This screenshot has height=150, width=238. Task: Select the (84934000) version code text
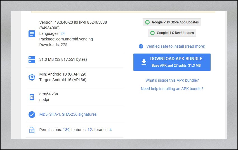coord(50,28)
